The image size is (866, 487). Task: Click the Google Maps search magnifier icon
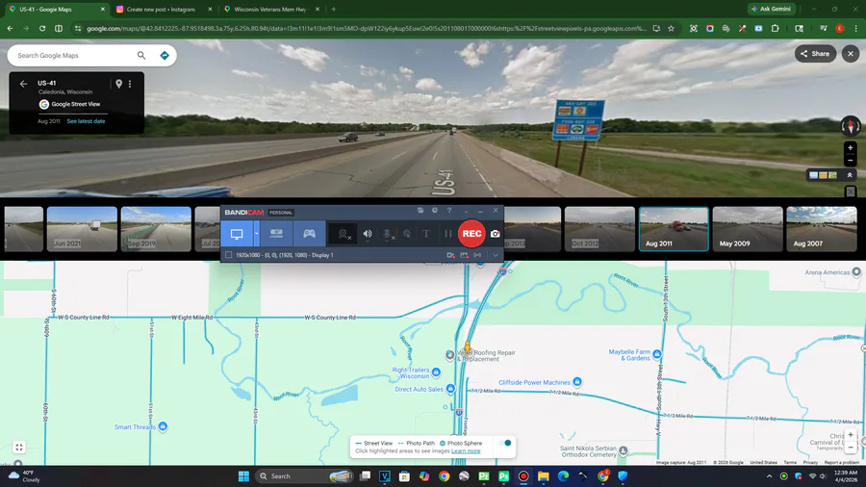141,55
